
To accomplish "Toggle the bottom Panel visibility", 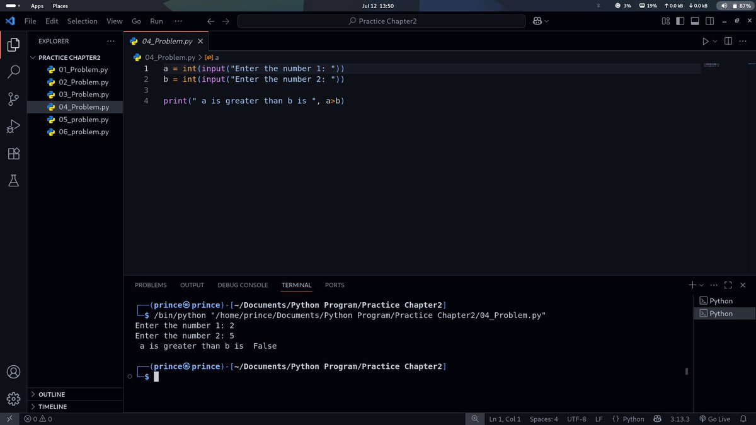I will [695, 21].
